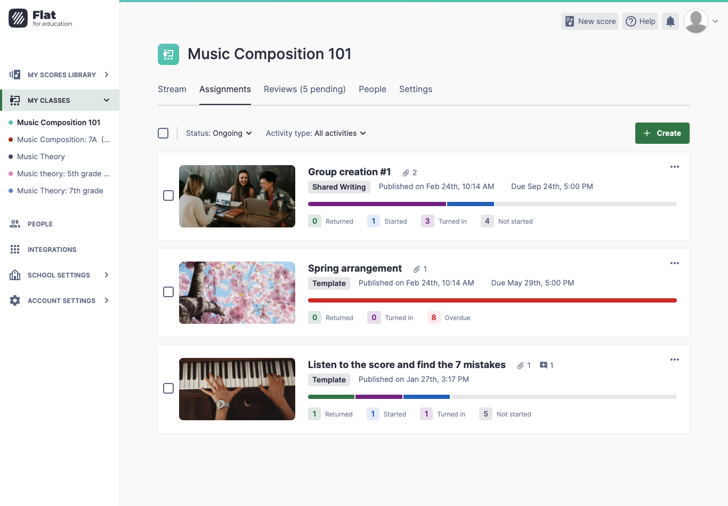728x506 pixels.
Task: Click the red Spring arrangement progress bar
Action: pos(492,300)
